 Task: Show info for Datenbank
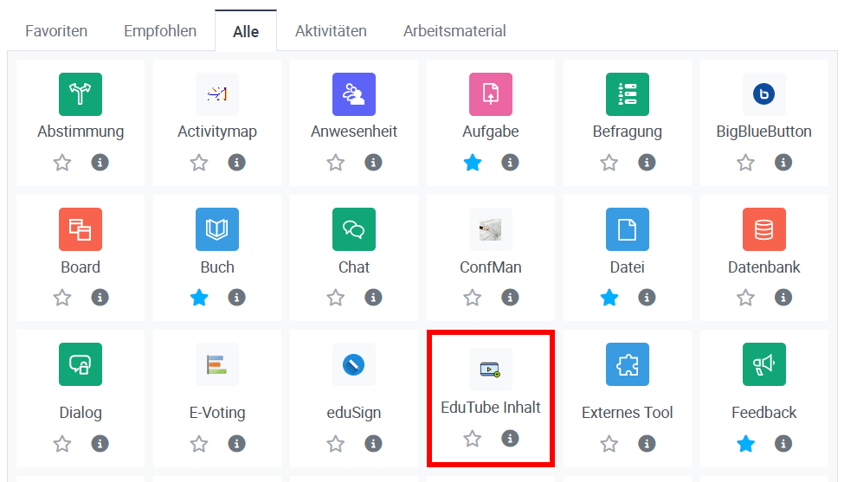(783, 297)
